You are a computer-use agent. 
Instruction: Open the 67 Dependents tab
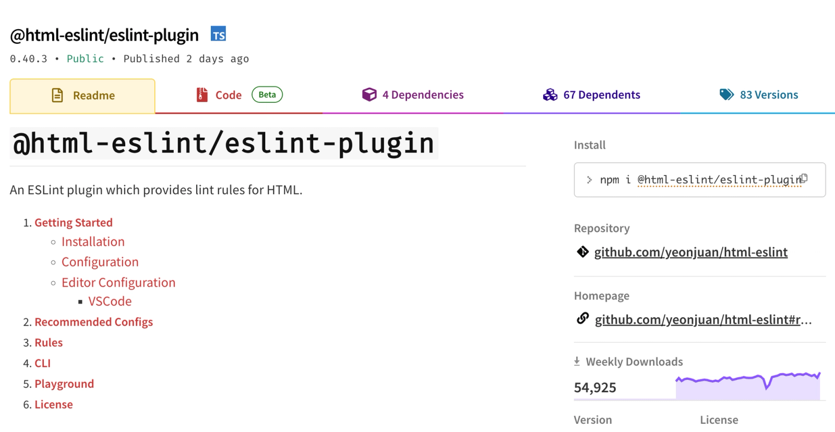pyautogui.click(x=591, y=95)
